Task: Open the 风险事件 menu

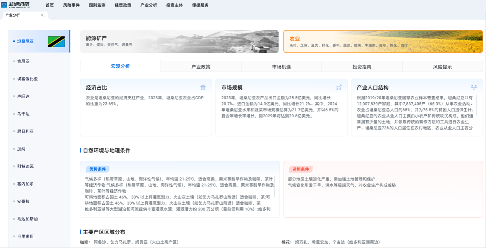Action: (x=71, y=5)
